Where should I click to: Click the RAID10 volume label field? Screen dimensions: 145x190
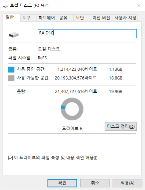click(x=87, y=34)
